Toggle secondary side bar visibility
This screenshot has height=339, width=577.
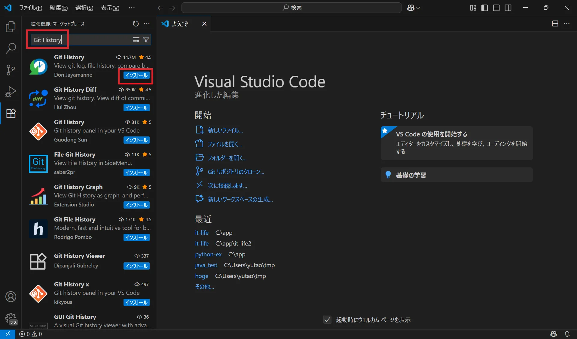pyautogui.click(x=508, y=8)
